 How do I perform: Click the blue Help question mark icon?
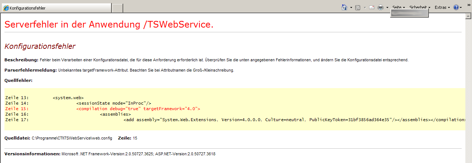pos(456,7)
